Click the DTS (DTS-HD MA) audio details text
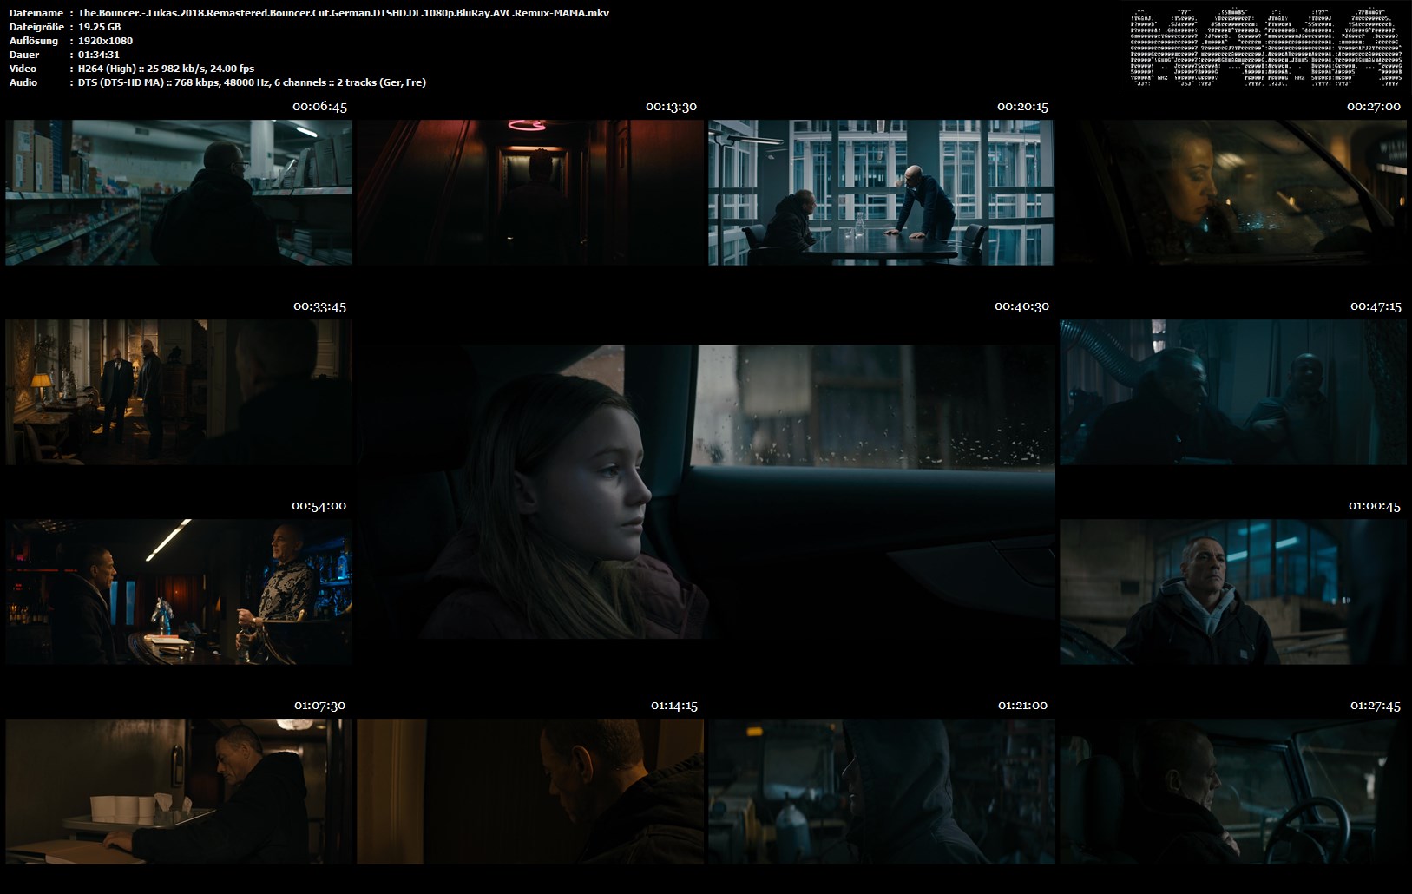 tap(253, 82)
